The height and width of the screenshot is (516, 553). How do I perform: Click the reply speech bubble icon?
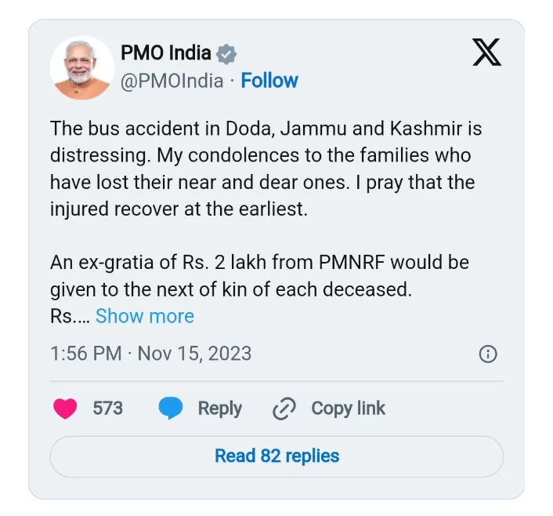tap(171, 409)
